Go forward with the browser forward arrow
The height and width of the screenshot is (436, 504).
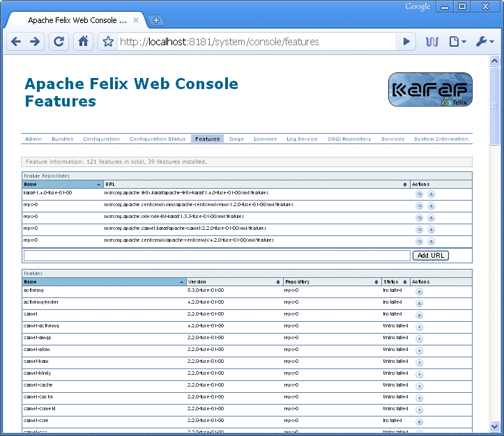pos(35,41)
